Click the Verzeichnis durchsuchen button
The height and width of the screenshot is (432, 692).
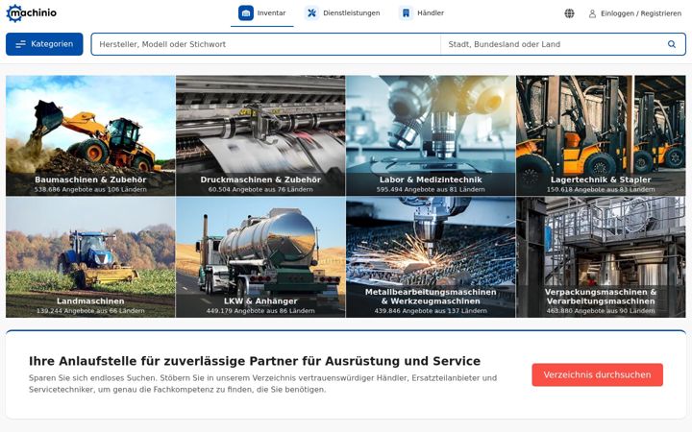point(597,374)
